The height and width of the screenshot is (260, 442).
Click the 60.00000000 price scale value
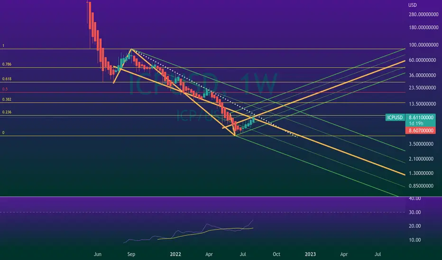pyautogui.click(x=422, y=60)
